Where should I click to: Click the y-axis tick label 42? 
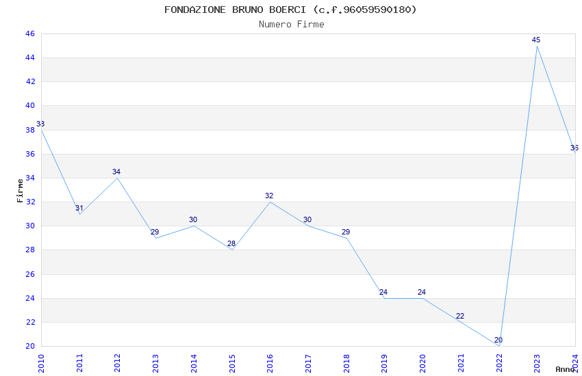(30, 81)
